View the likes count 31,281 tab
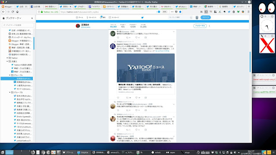Image resolution: width=276 pixels, height=155 pixels. pos(143,26)
